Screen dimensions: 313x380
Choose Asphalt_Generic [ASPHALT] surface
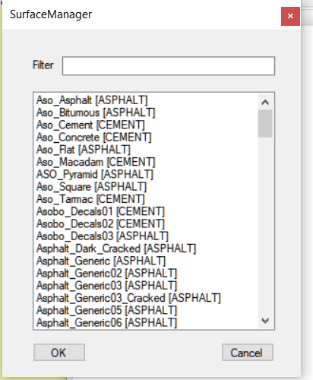pyautogui.click(x=101, y=261)
